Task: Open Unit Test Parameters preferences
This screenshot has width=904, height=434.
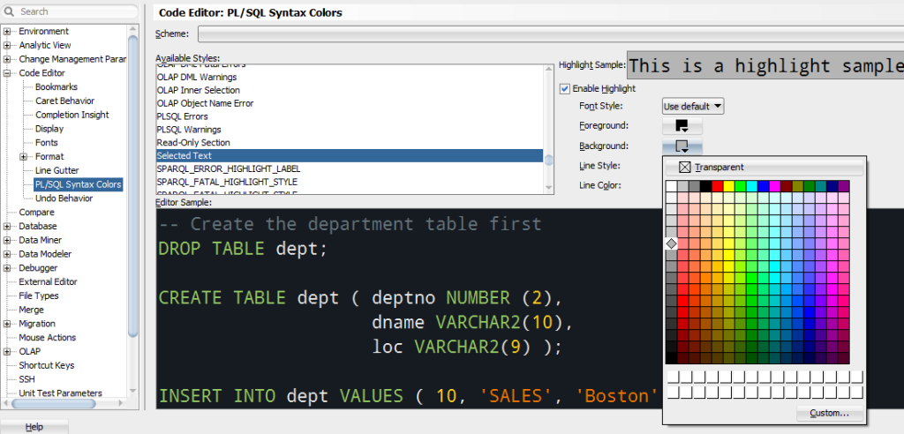Action: (61, 393)
